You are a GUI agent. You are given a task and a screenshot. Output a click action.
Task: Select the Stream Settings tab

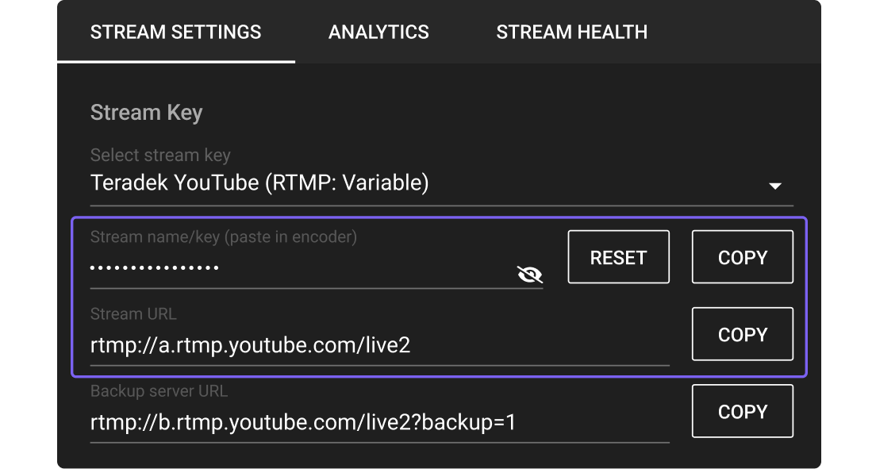(x=175, y=33)
